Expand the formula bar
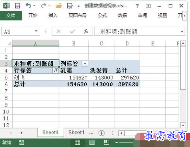 pos(182,31)
